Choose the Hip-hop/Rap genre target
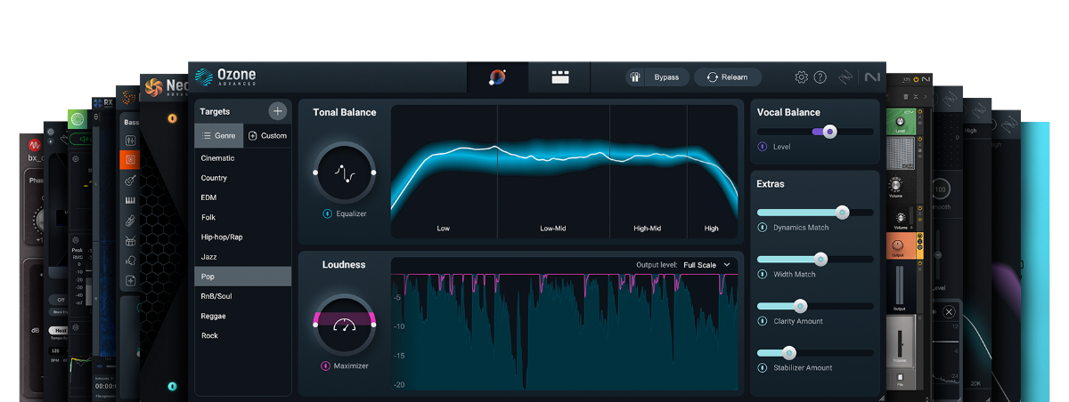This screenshot has height=402, width=1069. pos(243,237)
